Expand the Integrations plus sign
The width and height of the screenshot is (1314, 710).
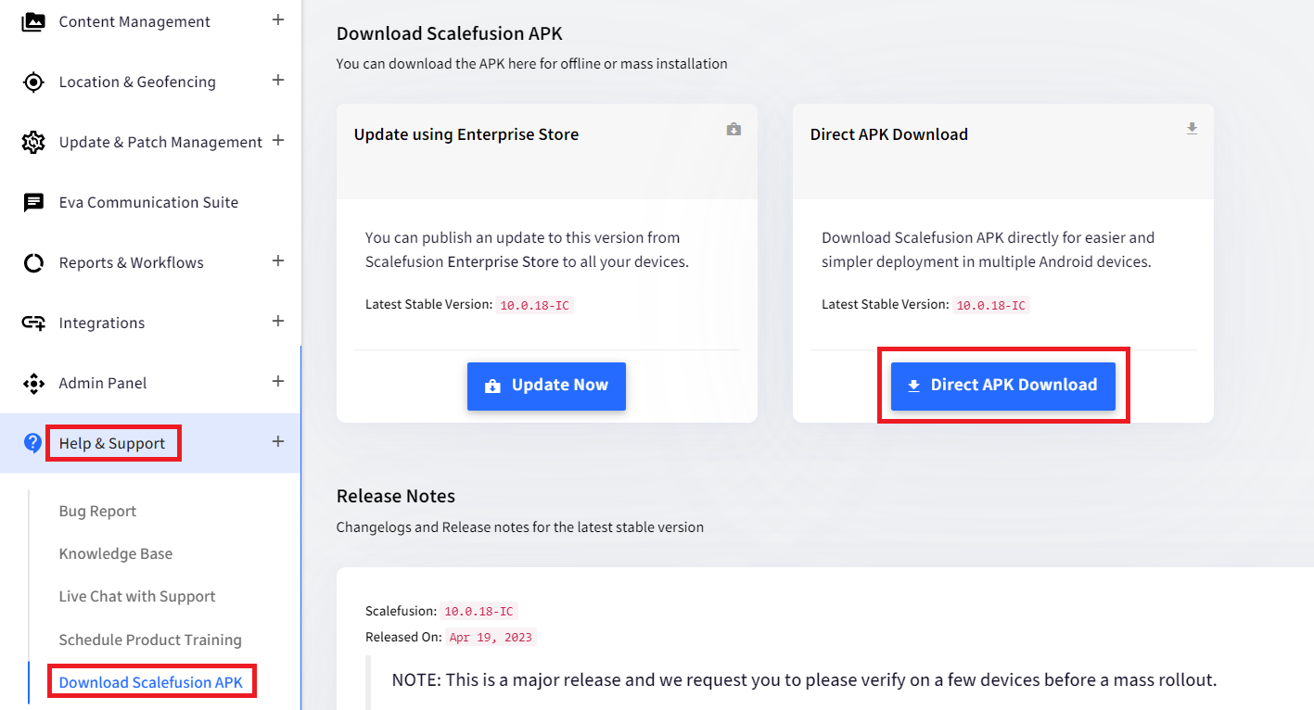point(277,321)
